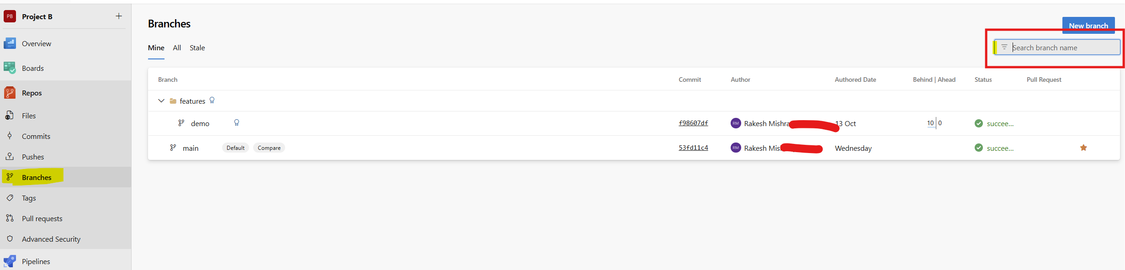Click branch policies badge beside demo branch
The image size is (1125, 270).
tap(237, 122)
